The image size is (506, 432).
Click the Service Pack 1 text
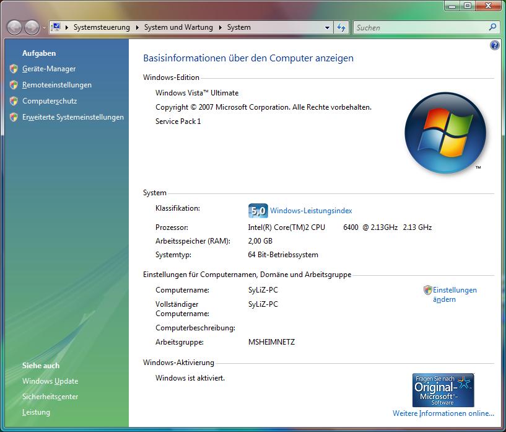pyautogui.click(x=178, y=121)
